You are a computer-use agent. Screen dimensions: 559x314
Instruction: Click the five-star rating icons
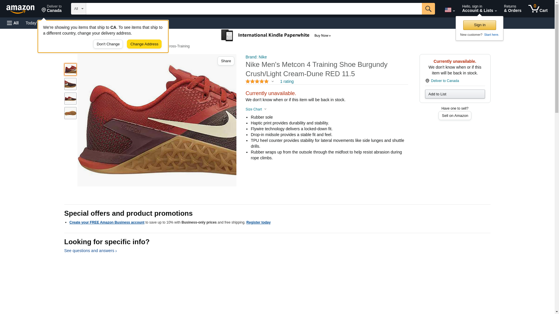(x=257, y=82)
